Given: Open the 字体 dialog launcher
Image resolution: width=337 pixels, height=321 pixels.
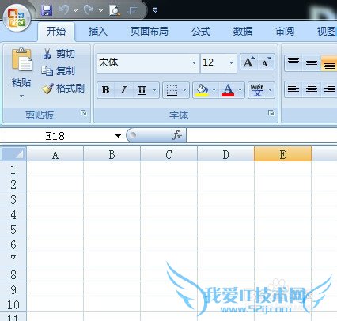Looking at the screenshot, I should (271, 113).
